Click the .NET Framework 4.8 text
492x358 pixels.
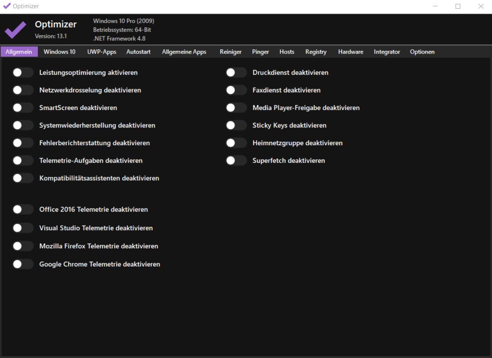[119, 39]
